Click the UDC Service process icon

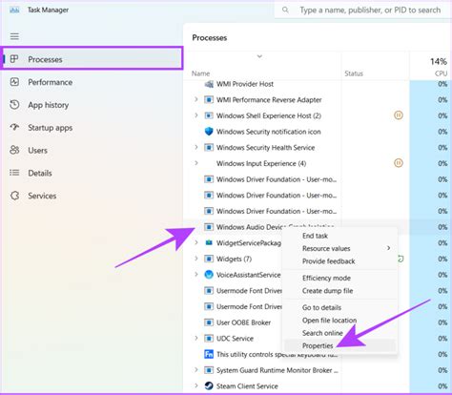point(209,338)
